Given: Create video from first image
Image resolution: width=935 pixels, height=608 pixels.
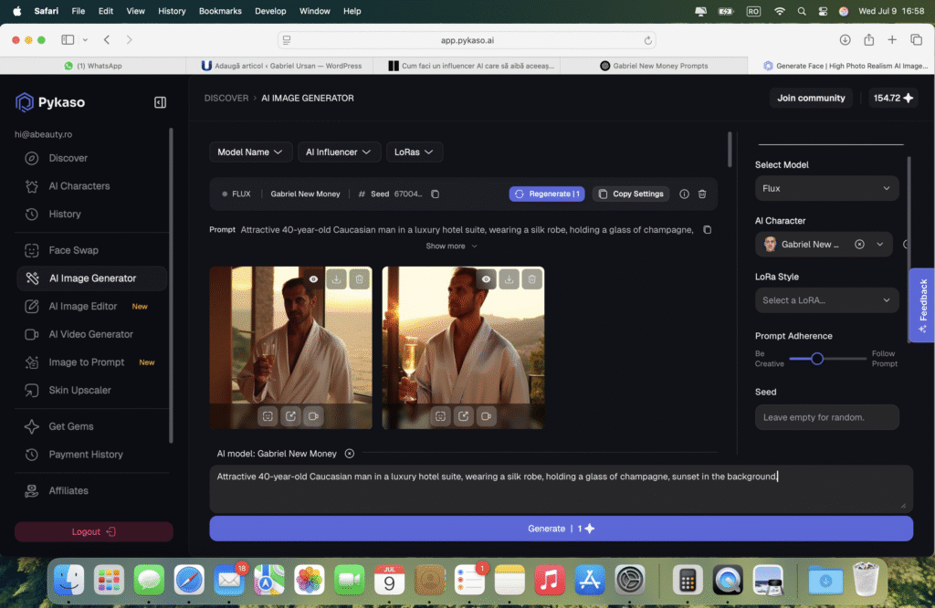Looking at the screenshot, I should (314, 416).
